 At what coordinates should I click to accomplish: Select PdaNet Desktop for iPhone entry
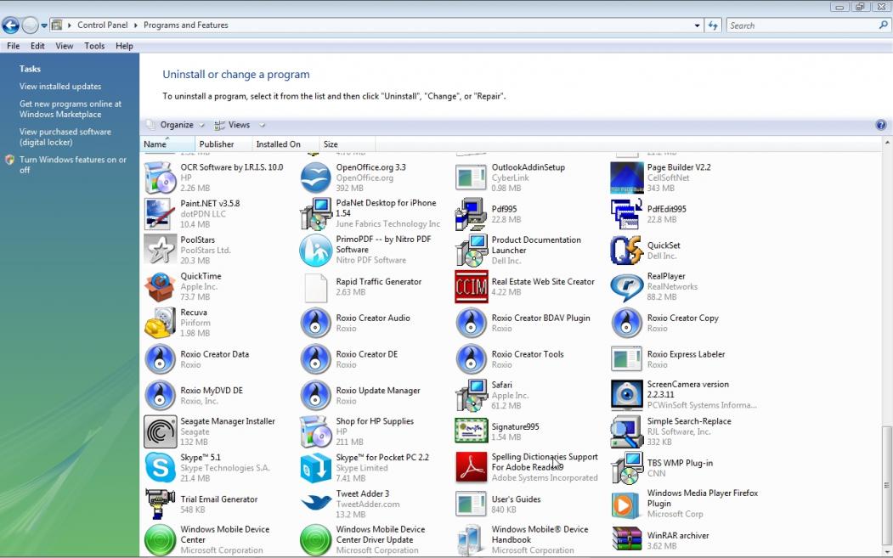click(370, 213)
